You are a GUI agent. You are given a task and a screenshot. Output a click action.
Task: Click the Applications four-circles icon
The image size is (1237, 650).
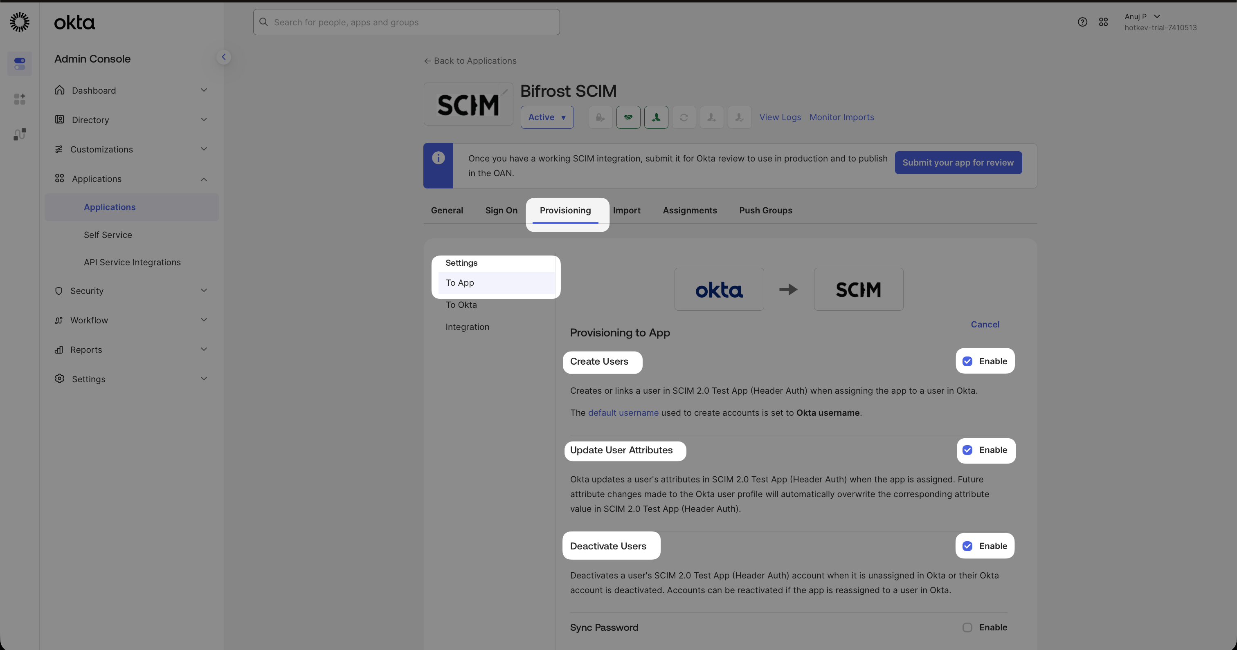(x=60, y=179)
